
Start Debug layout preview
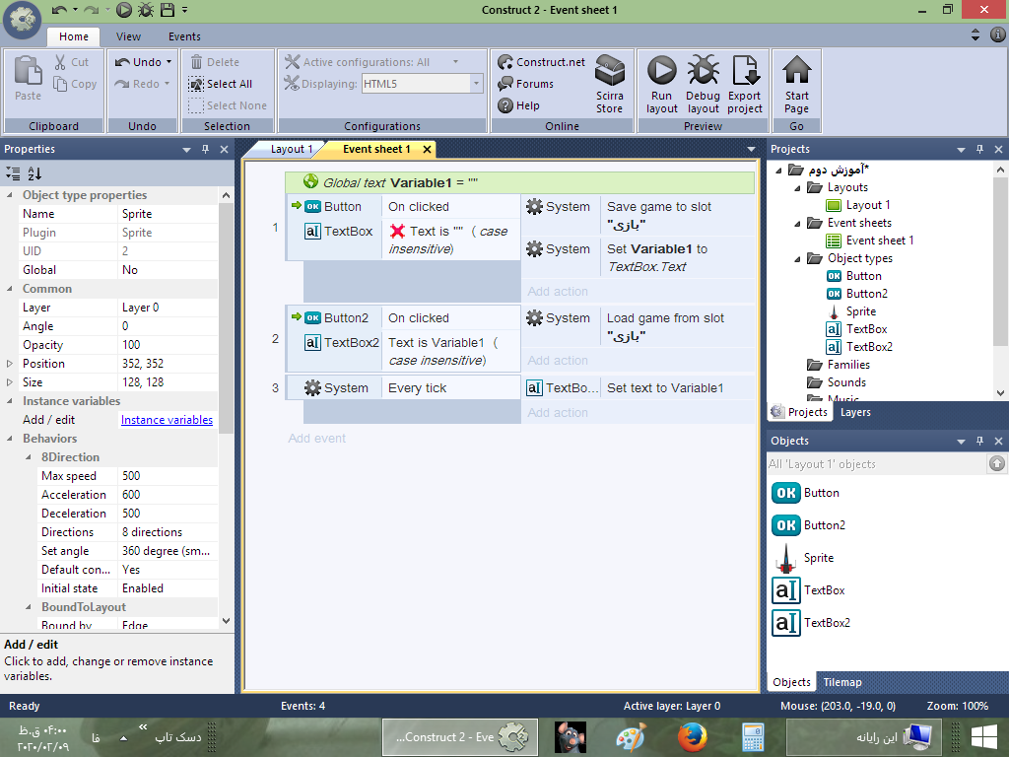(x=703, y=85)
